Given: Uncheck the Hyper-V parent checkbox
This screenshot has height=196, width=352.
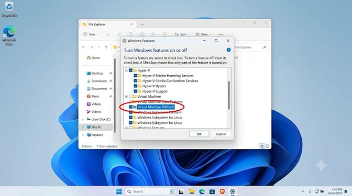Looking at the screenshot, I should point(130,71).
